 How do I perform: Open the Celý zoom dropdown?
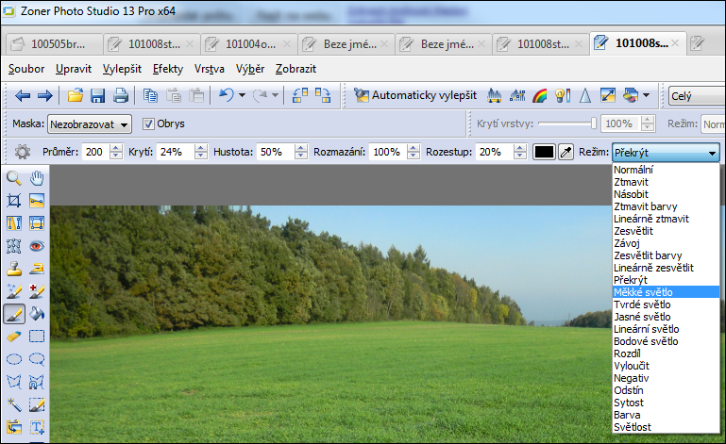694,95
